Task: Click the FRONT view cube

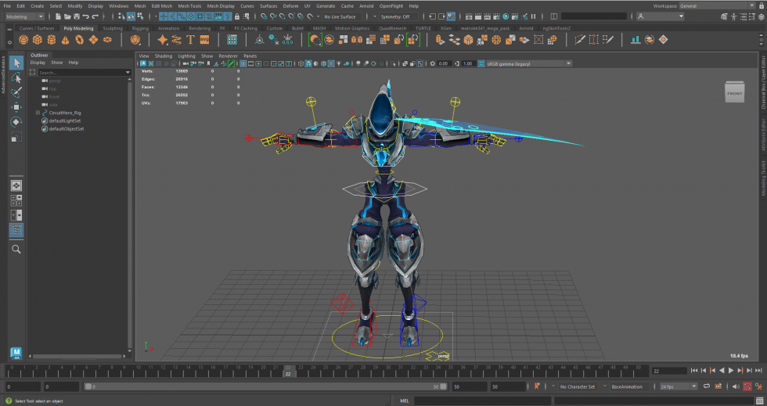Action: click(735, 92)
